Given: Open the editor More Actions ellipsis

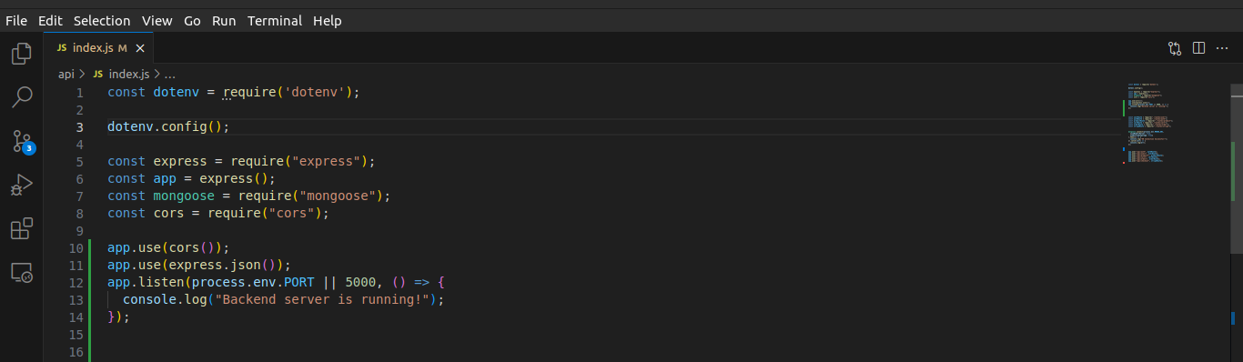Looking at the screenshot, I should tap(1222, 47).
